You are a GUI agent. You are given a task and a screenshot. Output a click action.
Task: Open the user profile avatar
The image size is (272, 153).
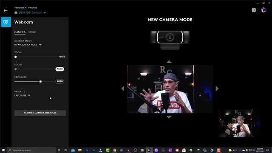tap(263, 10)
